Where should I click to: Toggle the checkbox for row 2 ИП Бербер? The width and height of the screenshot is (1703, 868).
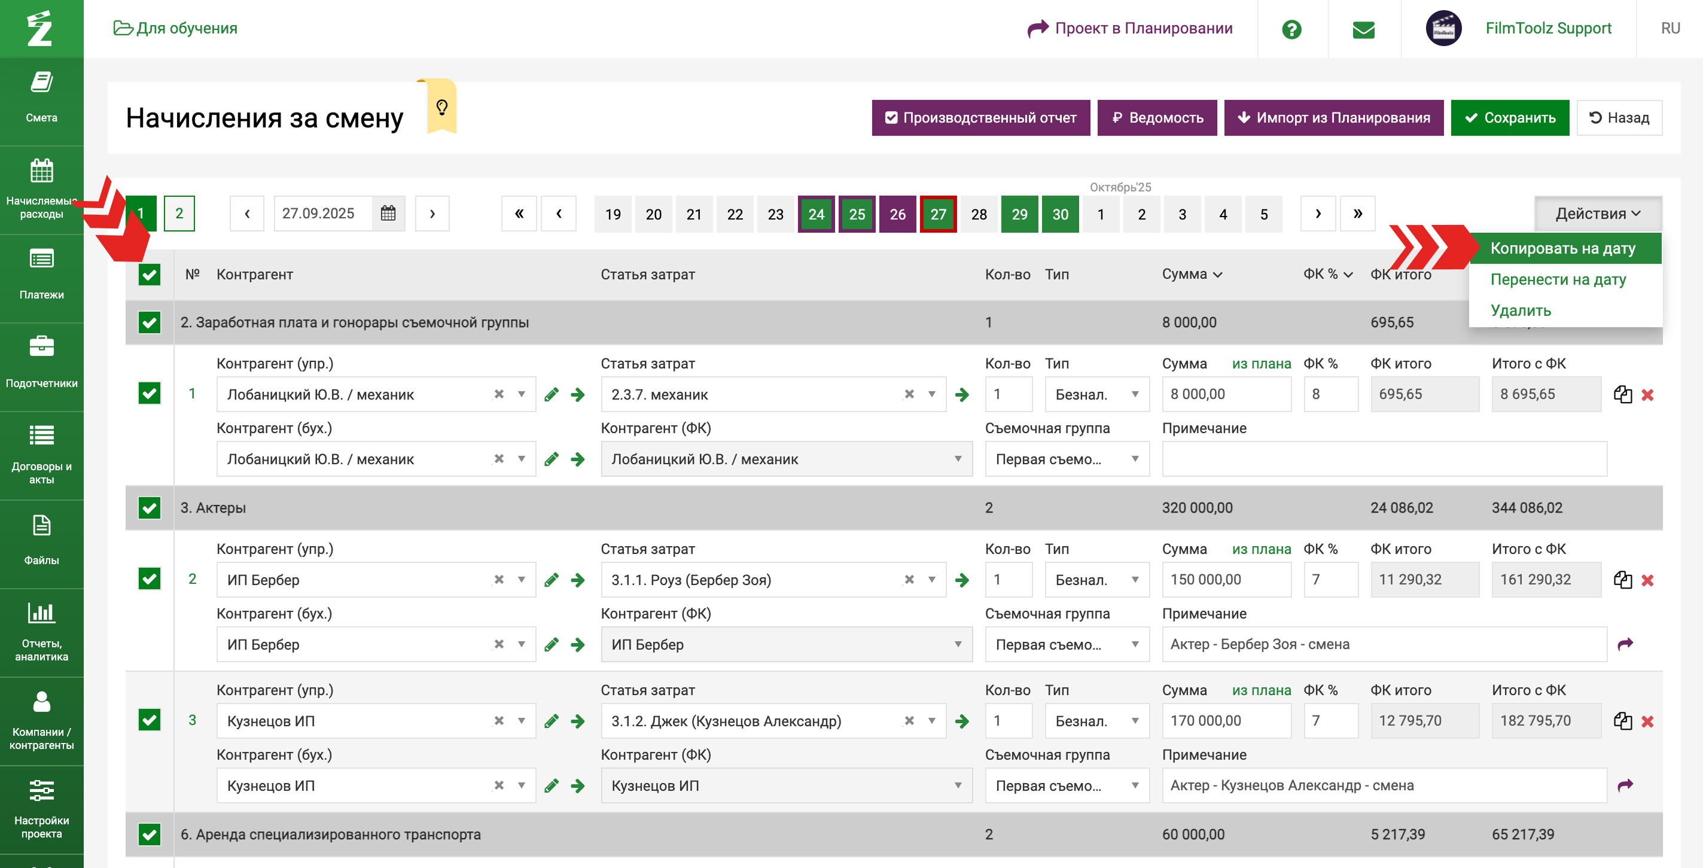click(150, 579)
